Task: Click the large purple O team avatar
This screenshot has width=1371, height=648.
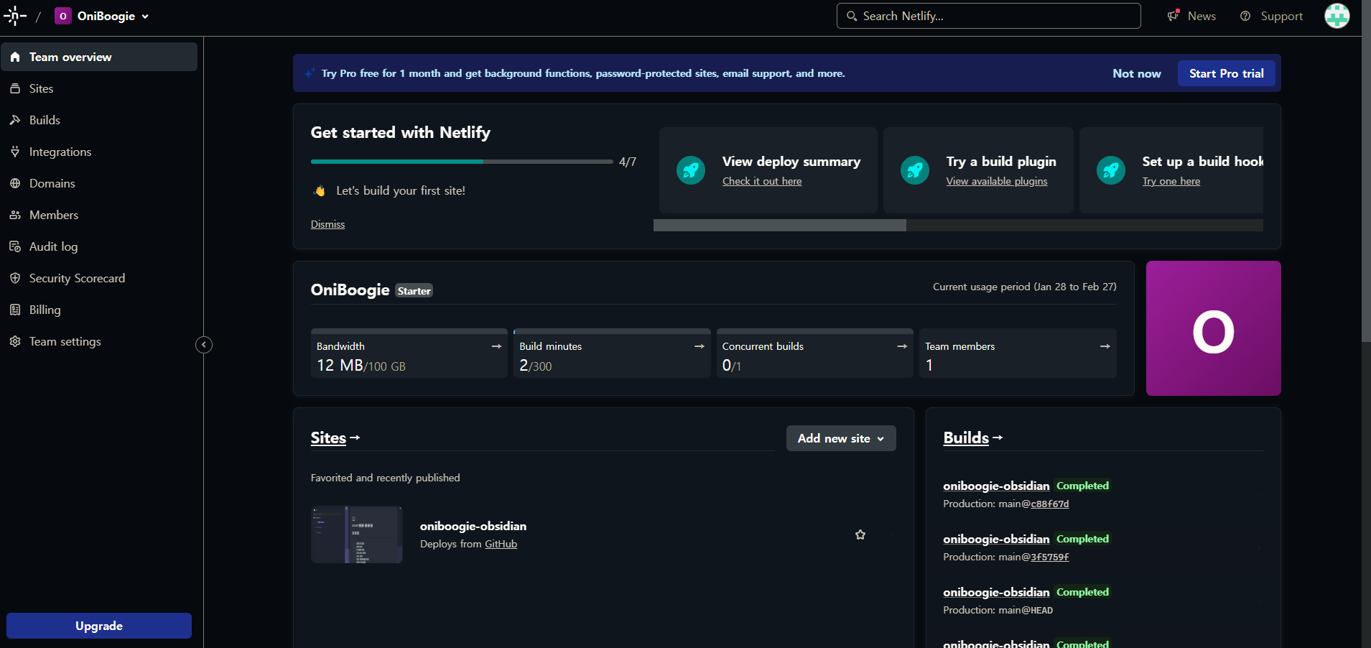Action: [1213, 328]
